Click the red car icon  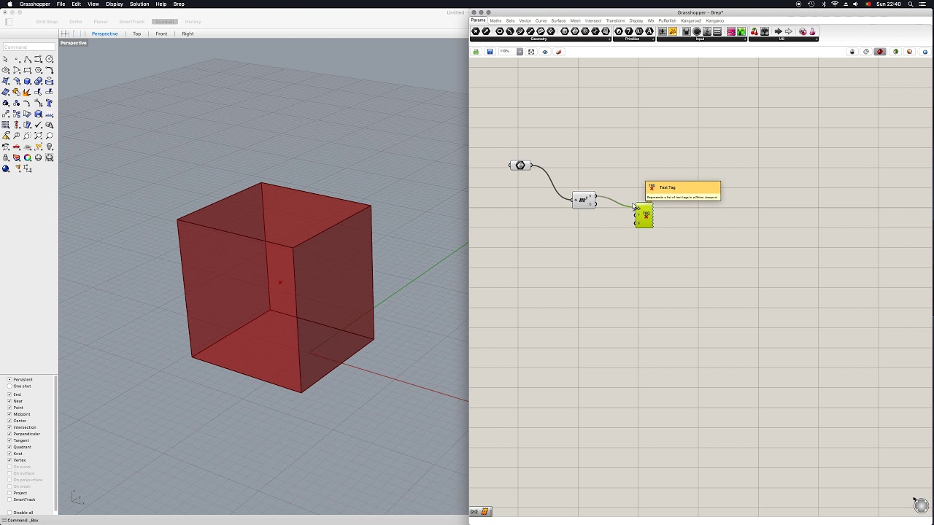click(x=17, y=147)
